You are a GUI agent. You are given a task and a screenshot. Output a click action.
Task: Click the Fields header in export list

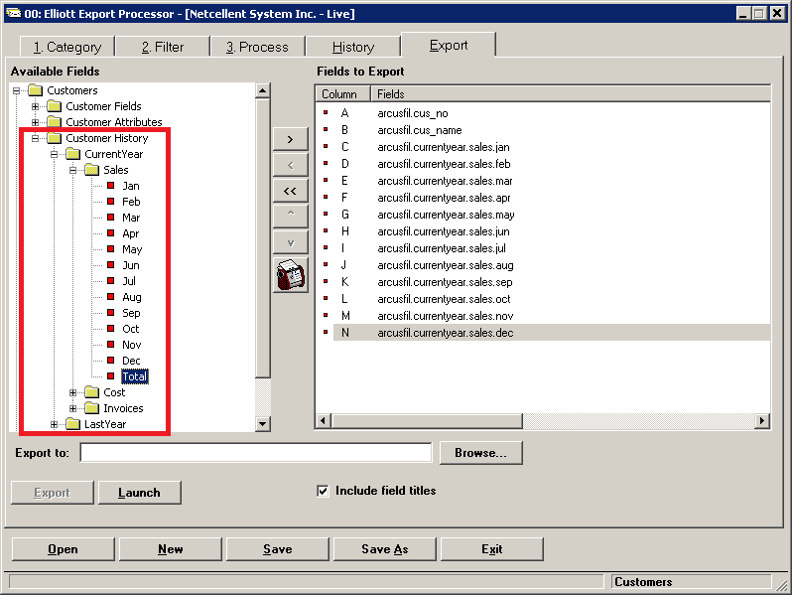coord(571,94)
